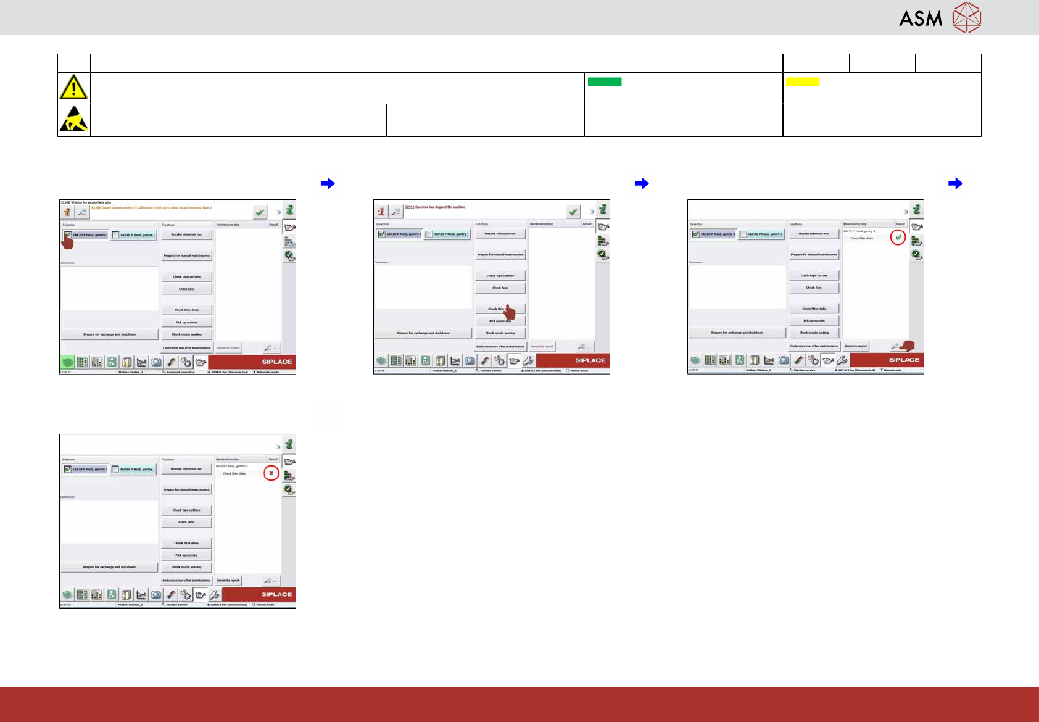Viewport: 1039px width, 722px height.
Task: Click the red info icon on the 32551 screen
Action: 381,211
